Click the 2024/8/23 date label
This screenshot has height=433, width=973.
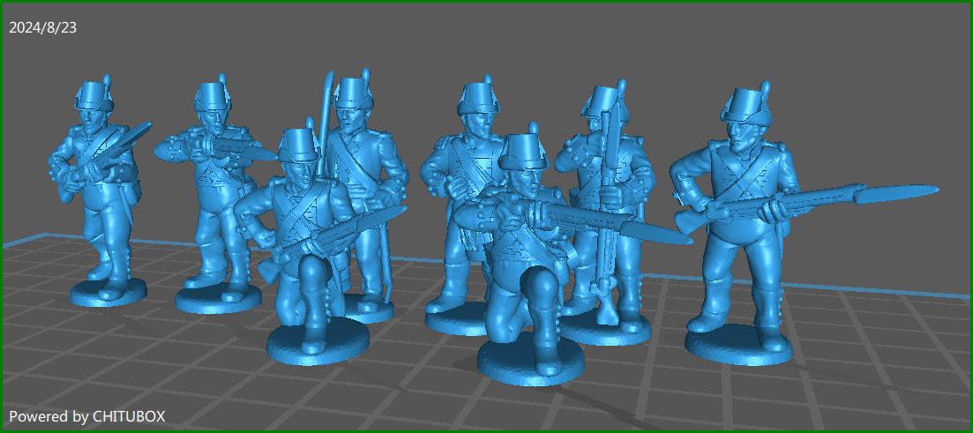pos(43,28)
